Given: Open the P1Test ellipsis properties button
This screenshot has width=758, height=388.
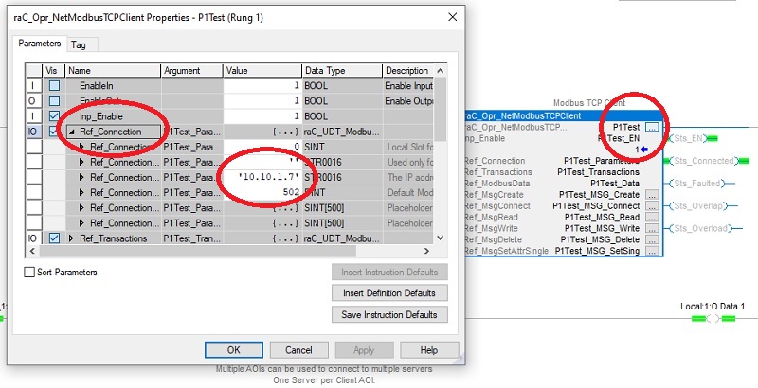Looking at the screenshot, I should pyautogui.click(x=651, y=126).
